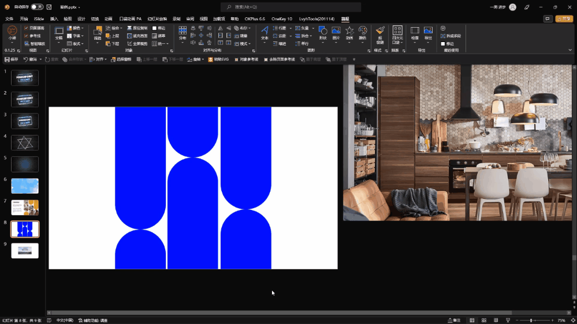Click the 上层 bring-forward icon
577x324 pixels.
108,36
